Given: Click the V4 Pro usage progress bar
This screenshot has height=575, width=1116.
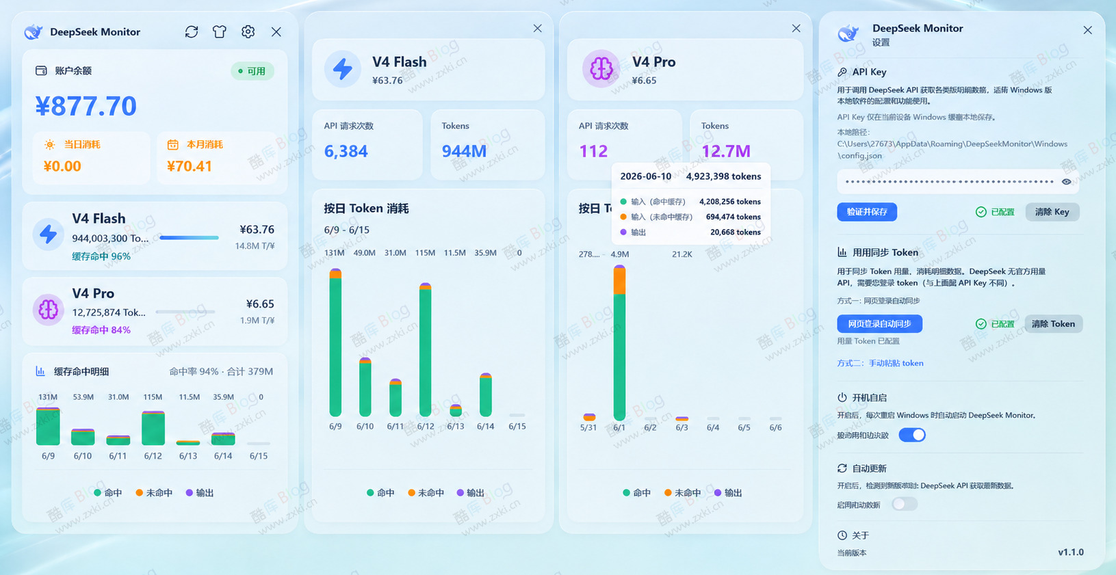Looking at the screenshot, I should coord(185,312).
